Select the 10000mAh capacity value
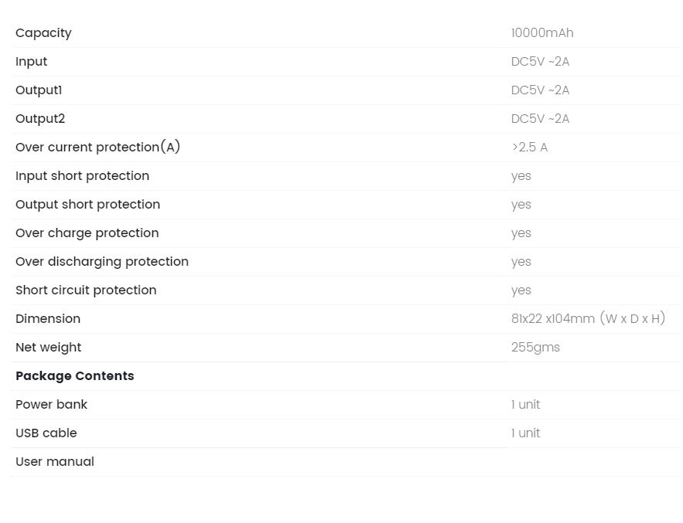Image resolution: width=683 pixels, height=523 pixels. click(x=542, y=33)
